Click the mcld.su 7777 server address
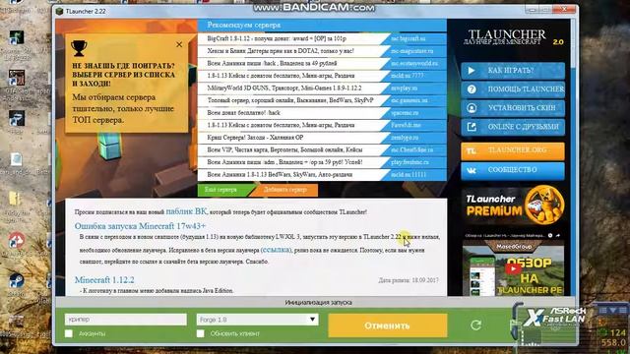Image resolution: width=630 pixels, height=354 pixels. click(407, 76)
